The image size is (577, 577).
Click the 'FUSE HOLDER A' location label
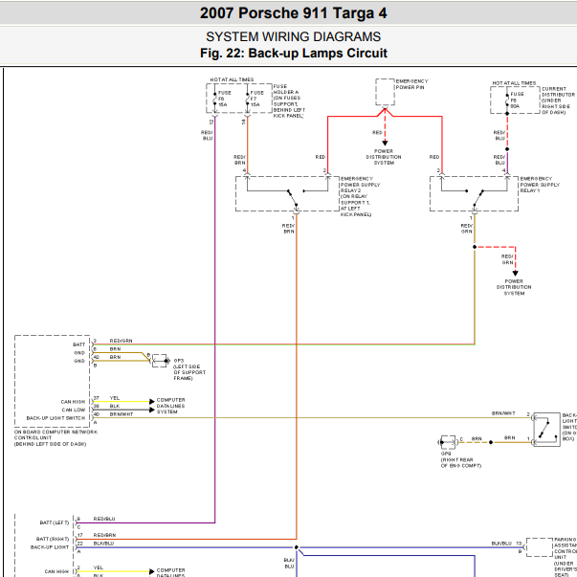click(289, 100)
